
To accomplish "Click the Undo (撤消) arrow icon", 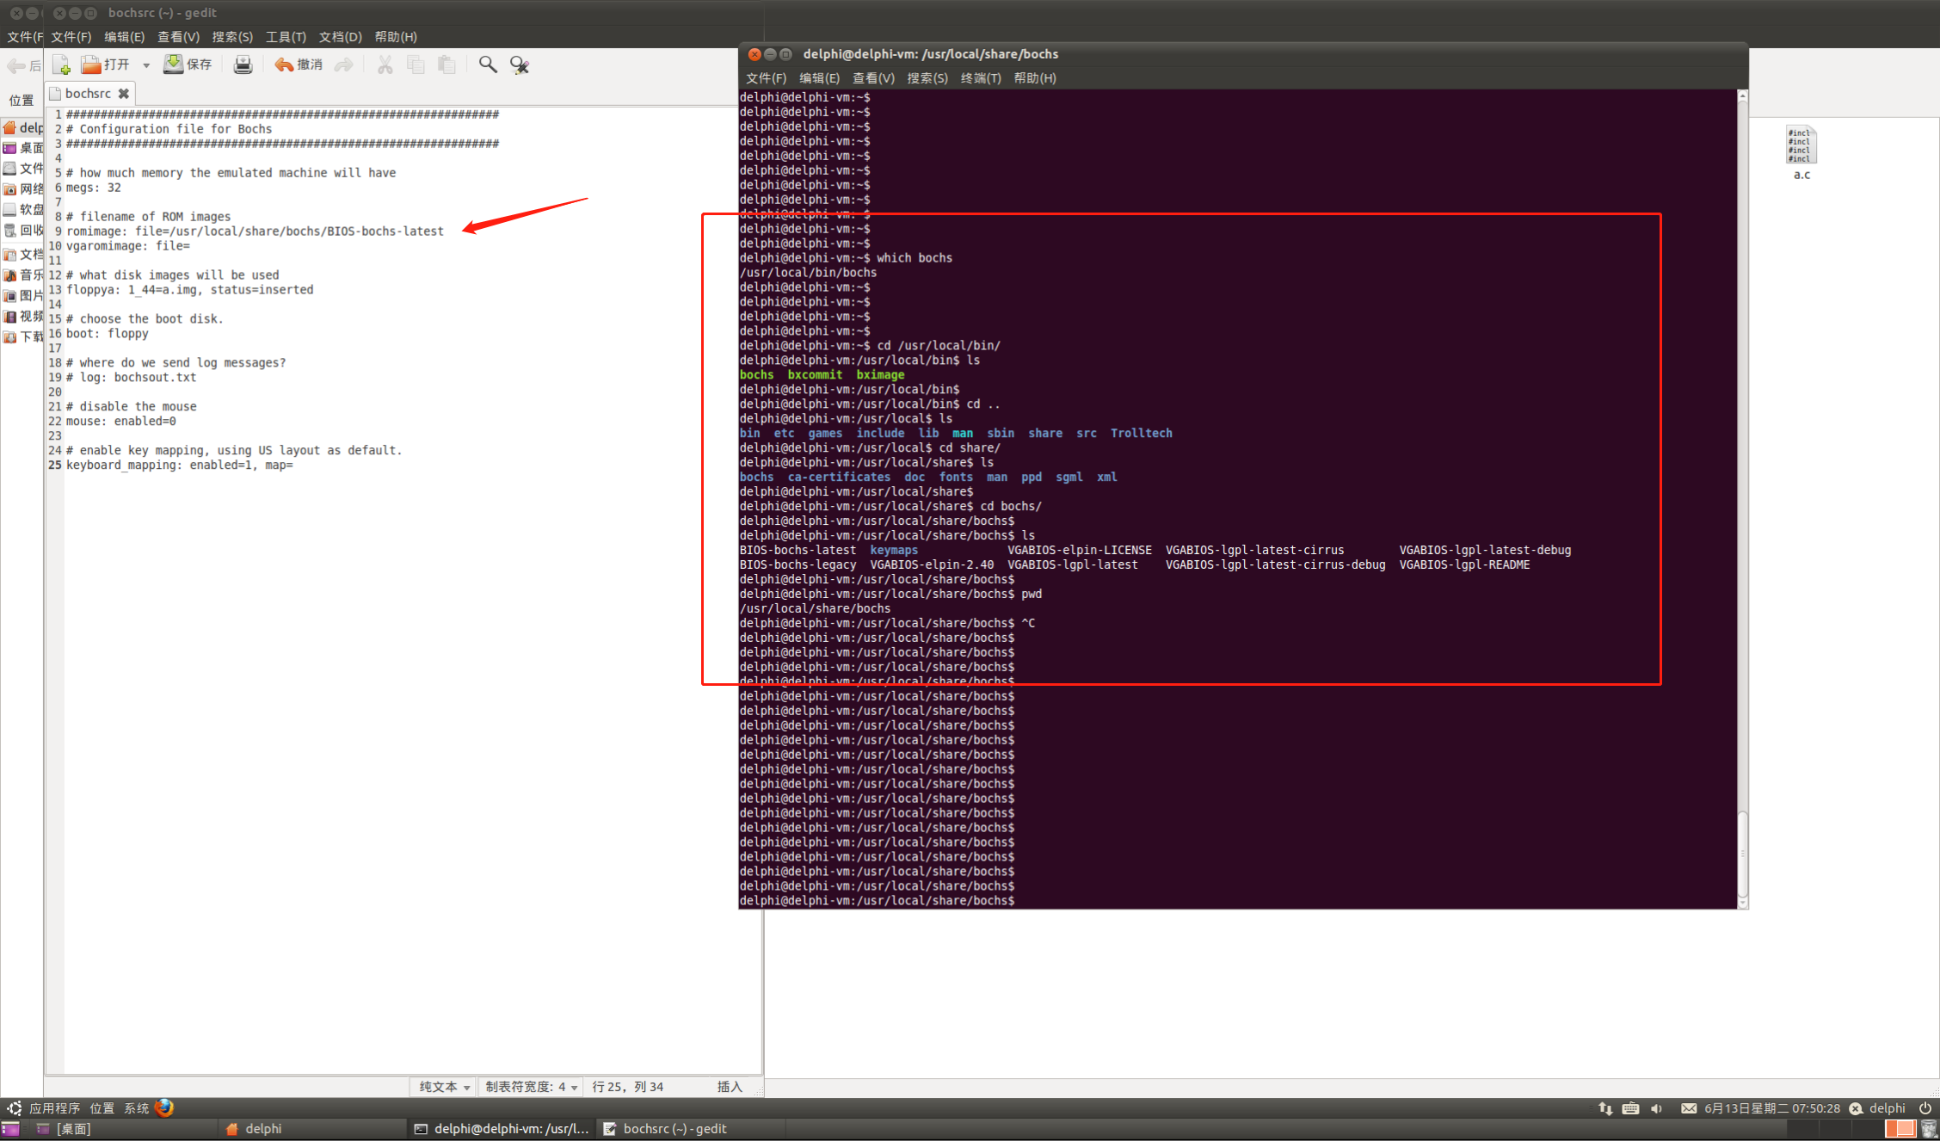I will click(x=284, y=65).
